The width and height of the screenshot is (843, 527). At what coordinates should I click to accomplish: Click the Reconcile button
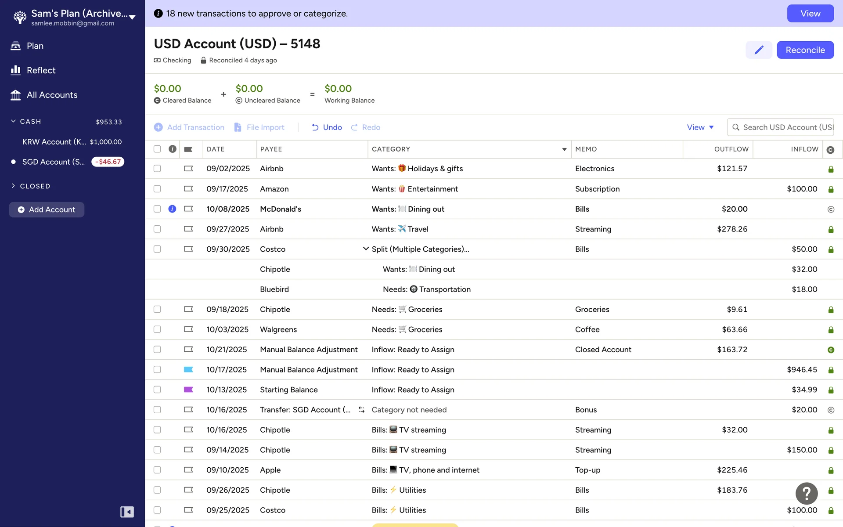coord(805,50)
